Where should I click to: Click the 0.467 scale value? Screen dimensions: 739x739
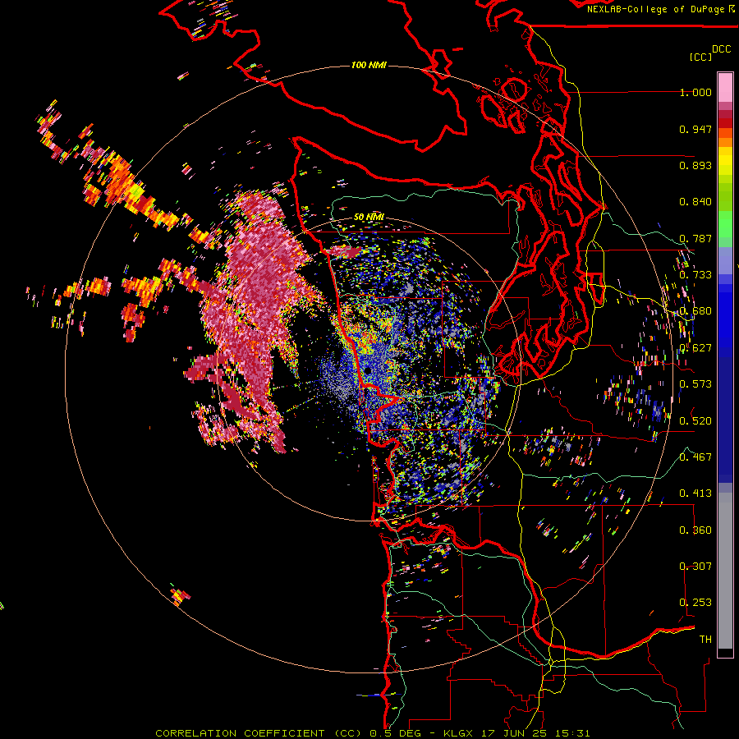(x=695, y=457)
